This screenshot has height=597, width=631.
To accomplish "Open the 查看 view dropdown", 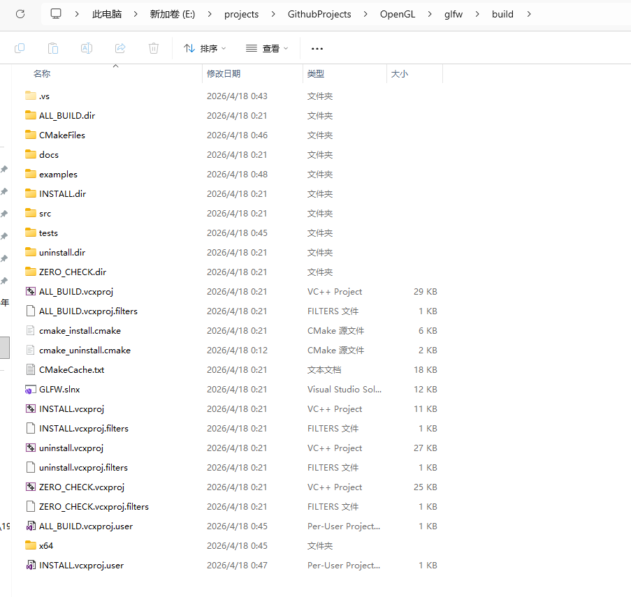I will (267, 49).
